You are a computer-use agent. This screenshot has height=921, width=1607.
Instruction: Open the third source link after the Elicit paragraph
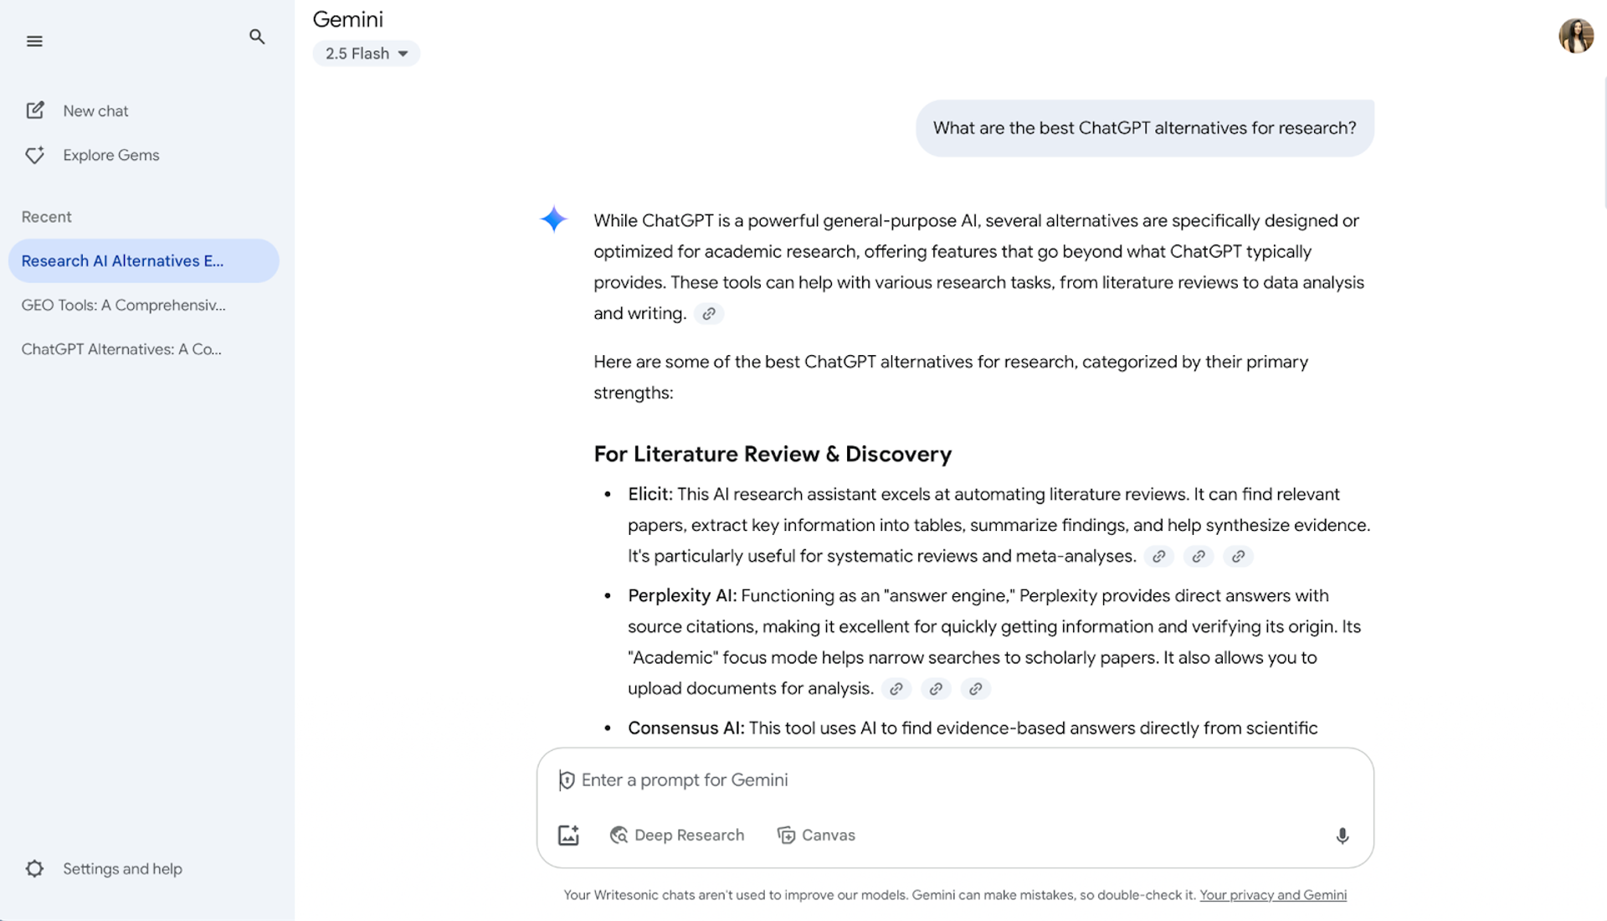(1238, 557)
